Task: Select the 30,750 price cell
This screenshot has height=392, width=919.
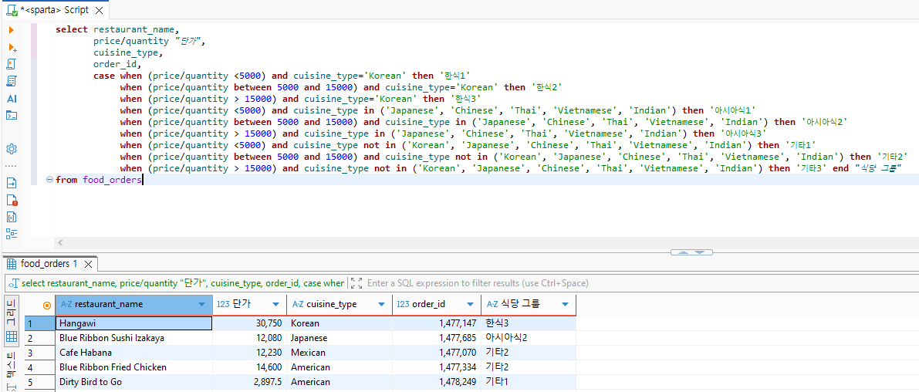Action: coord(249,323)
